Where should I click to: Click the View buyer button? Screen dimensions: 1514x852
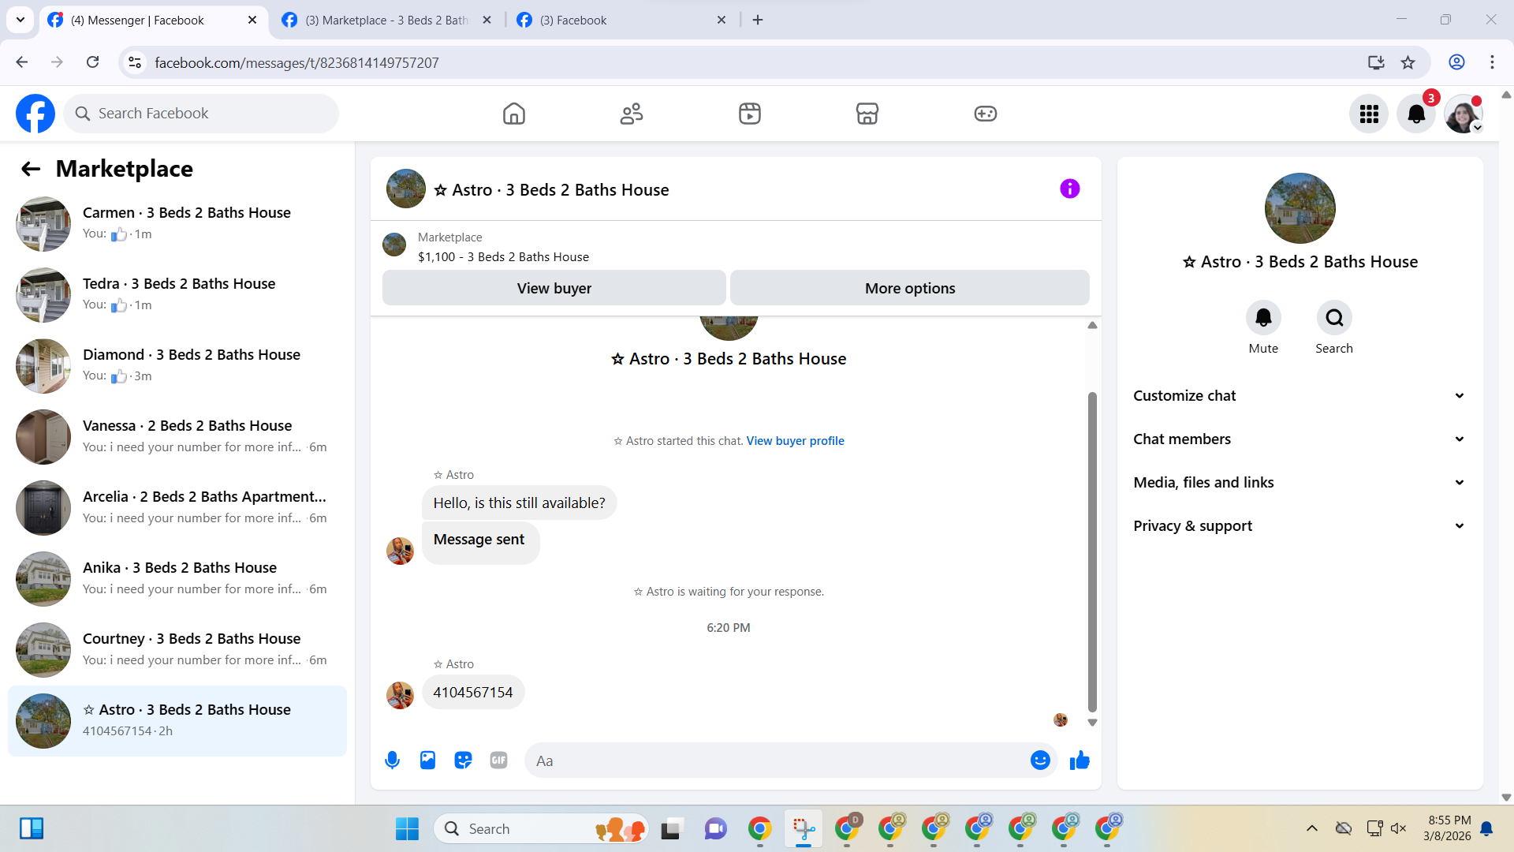pos(554,289)
